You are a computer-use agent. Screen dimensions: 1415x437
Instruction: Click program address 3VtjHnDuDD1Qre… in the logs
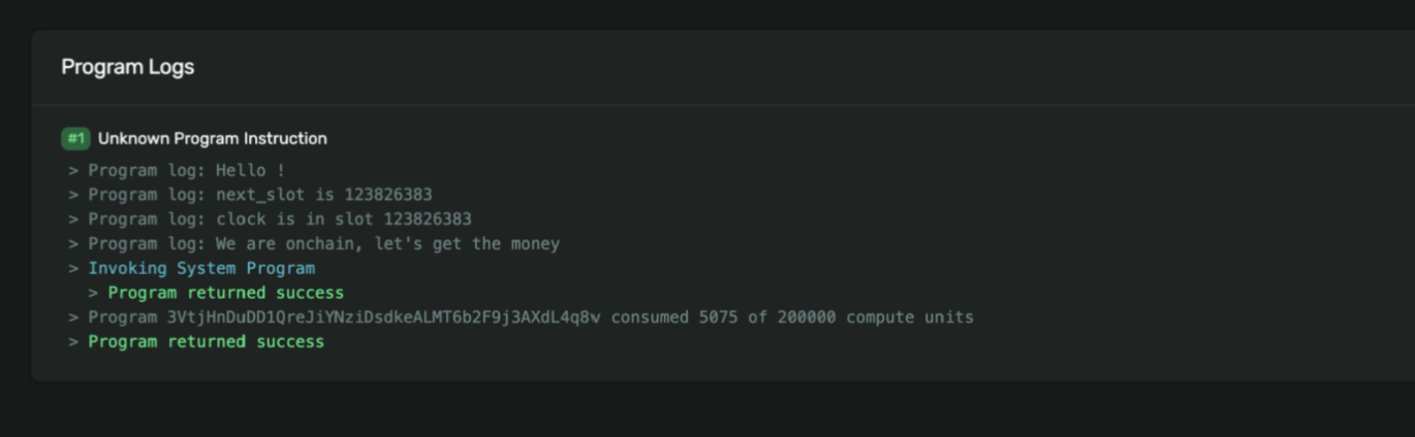click(383, 317)
